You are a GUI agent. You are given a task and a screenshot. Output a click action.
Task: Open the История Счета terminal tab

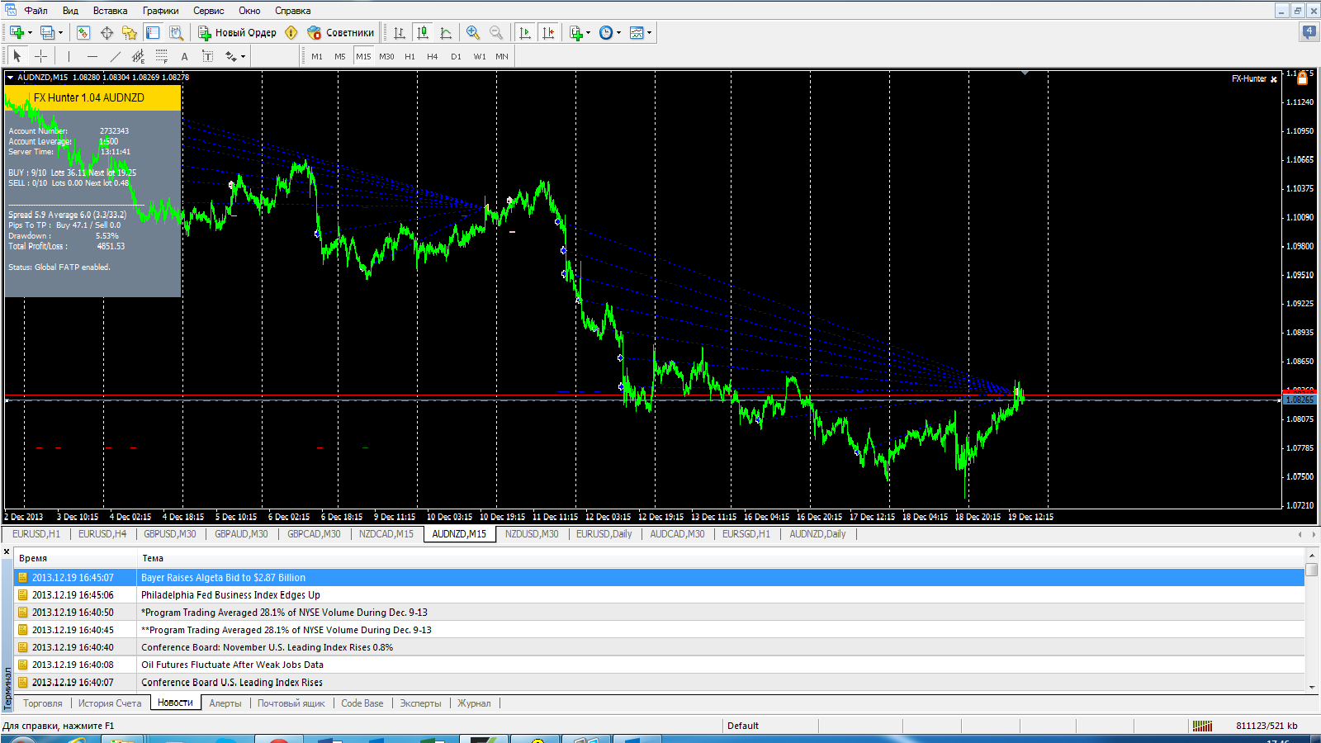tap(110, 703)
